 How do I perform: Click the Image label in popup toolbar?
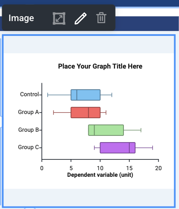coord(21,18)
